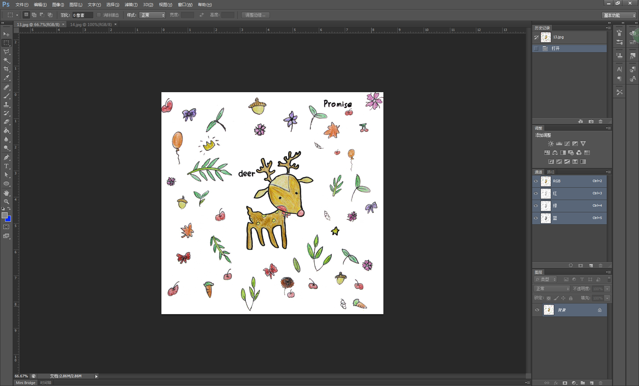Open Mini Bridge panel
639x386 pixels.
26,383
